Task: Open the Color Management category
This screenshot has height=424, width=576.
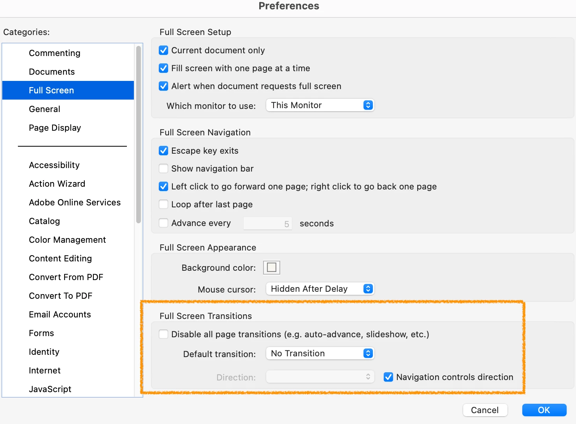Action: tap(67, 240)
